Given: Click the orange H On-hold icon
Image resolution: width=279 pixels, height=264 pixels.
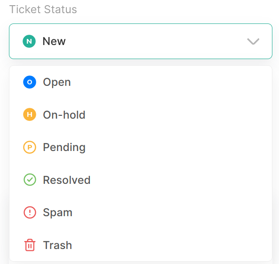Looking at the screenshot, I should pyautogui.click(x=30, y=114).
